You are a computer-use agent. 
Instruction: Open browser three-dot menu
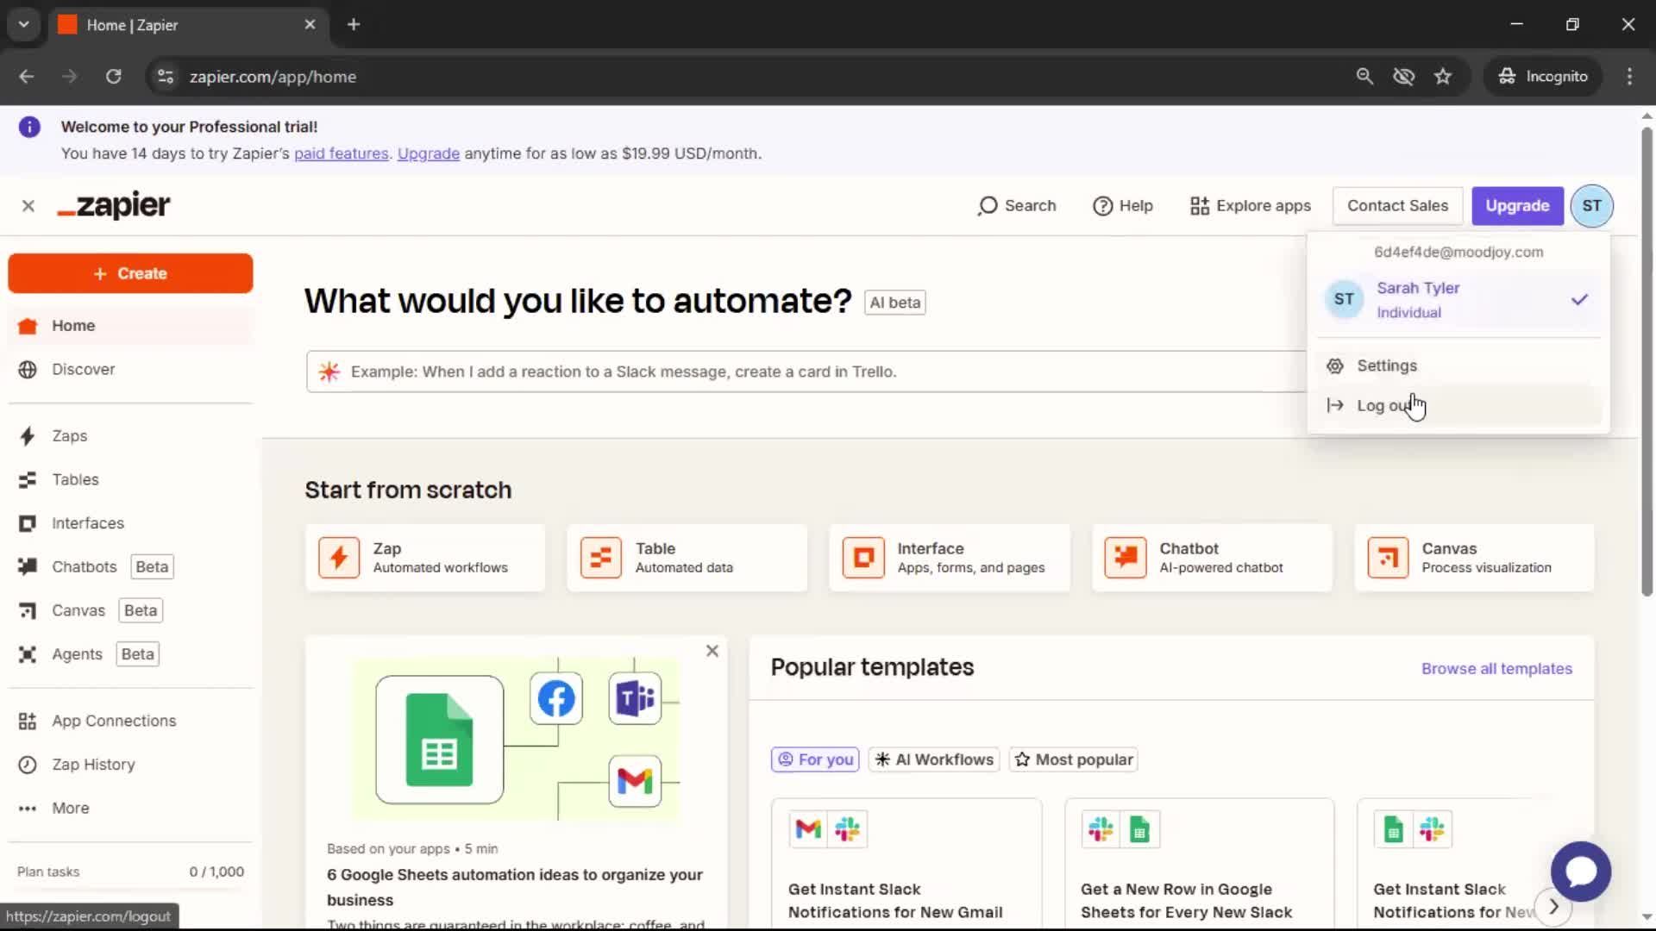[1629, 77]
